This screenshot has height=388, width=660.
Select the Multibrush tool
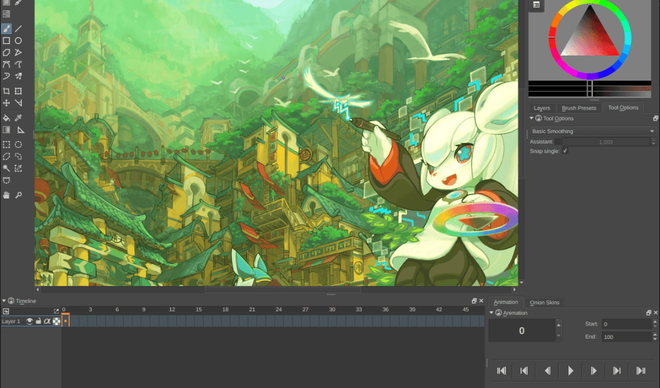tap(19, 76)
